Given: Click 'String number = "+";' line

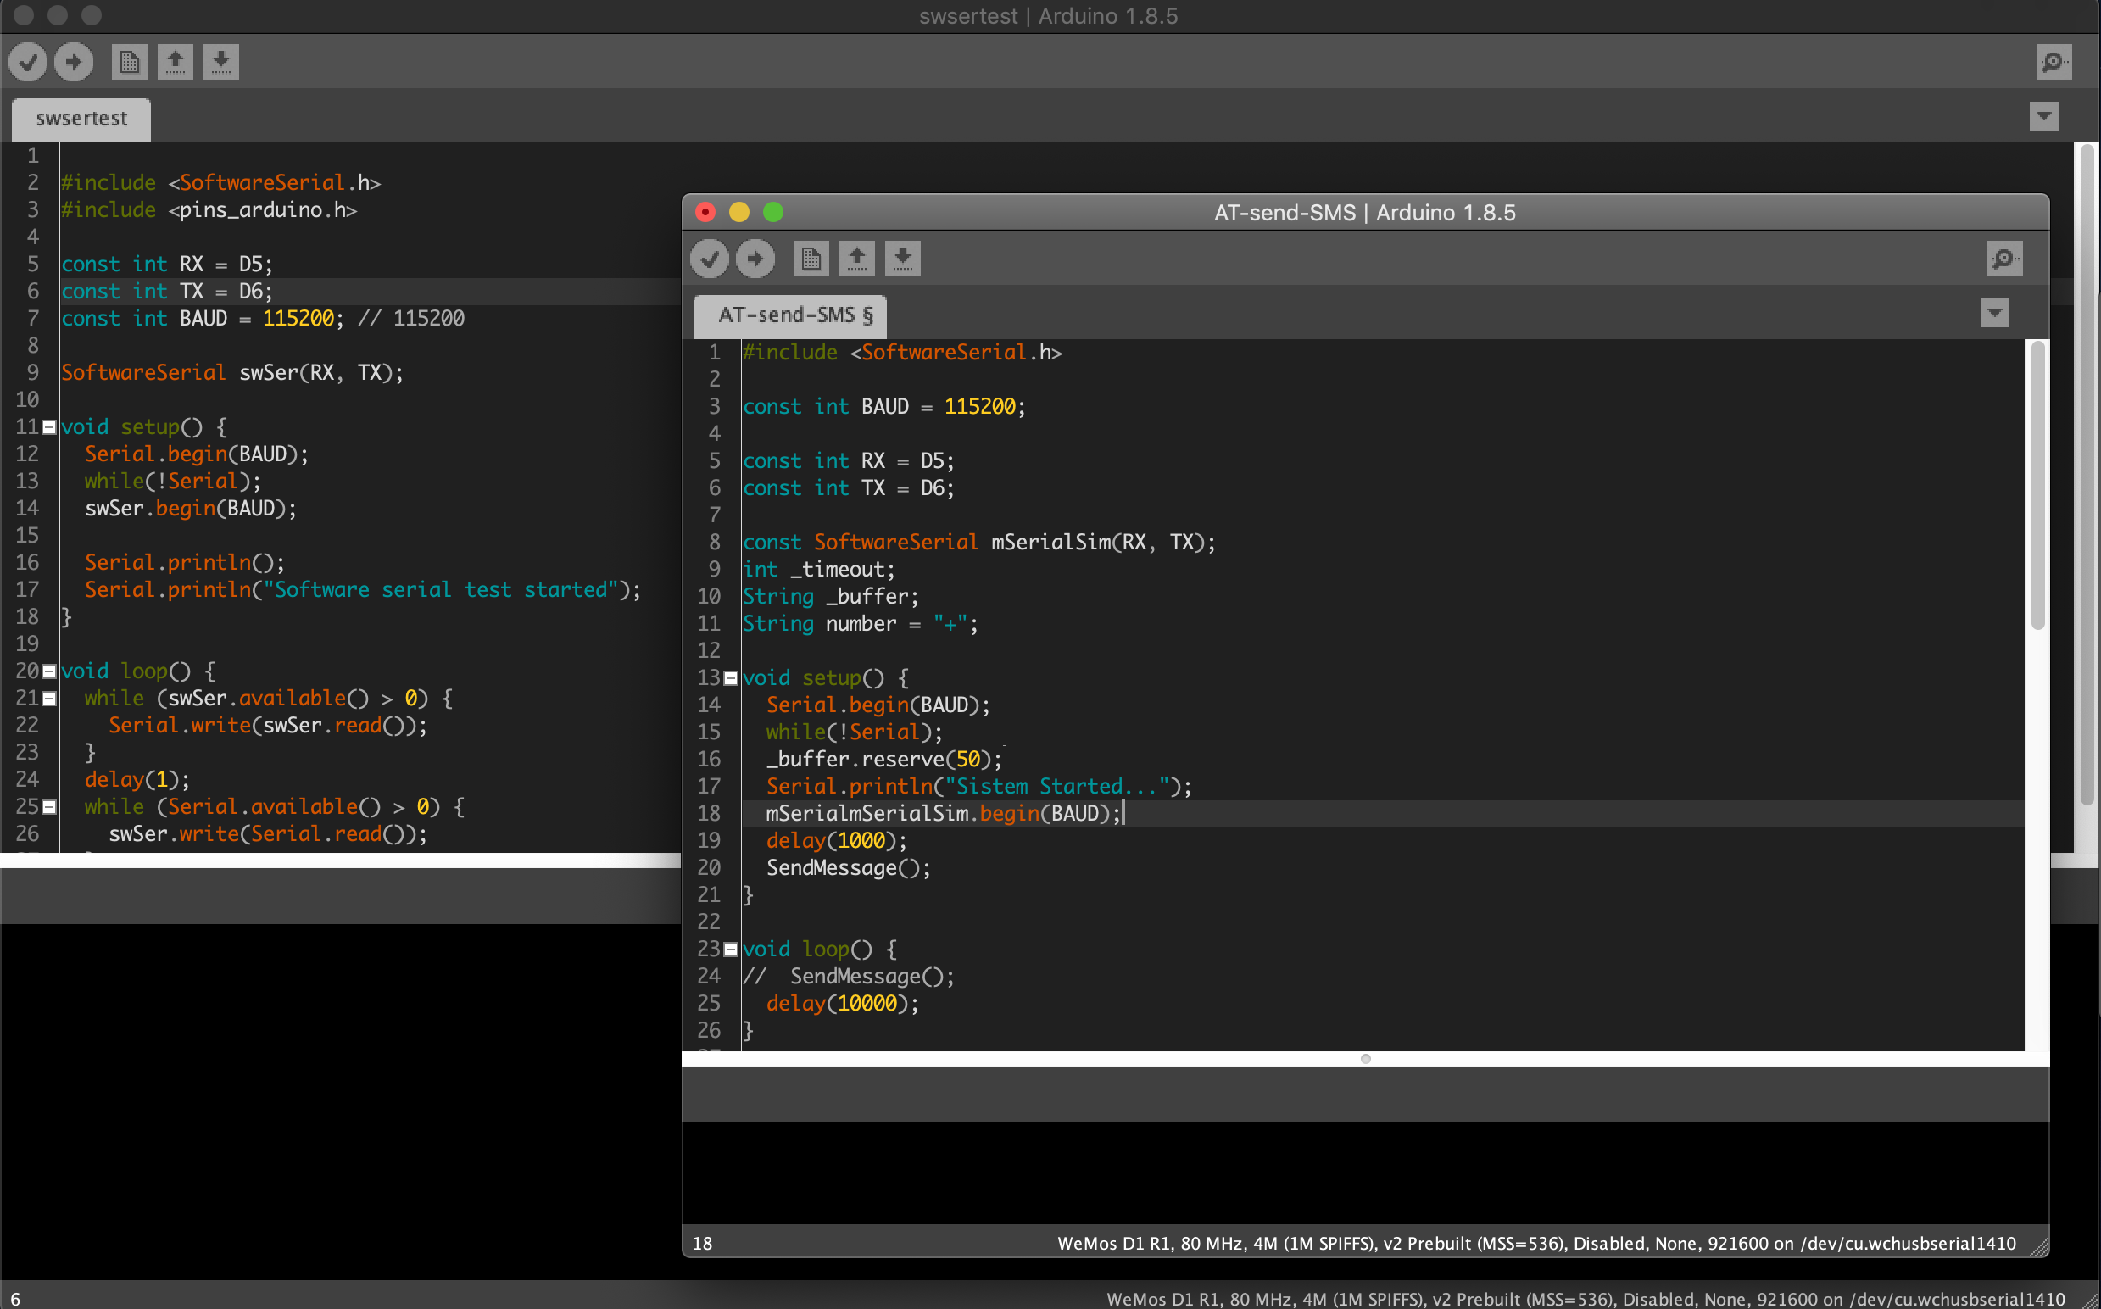Looking at the screenshot, I should coord(861,624).
